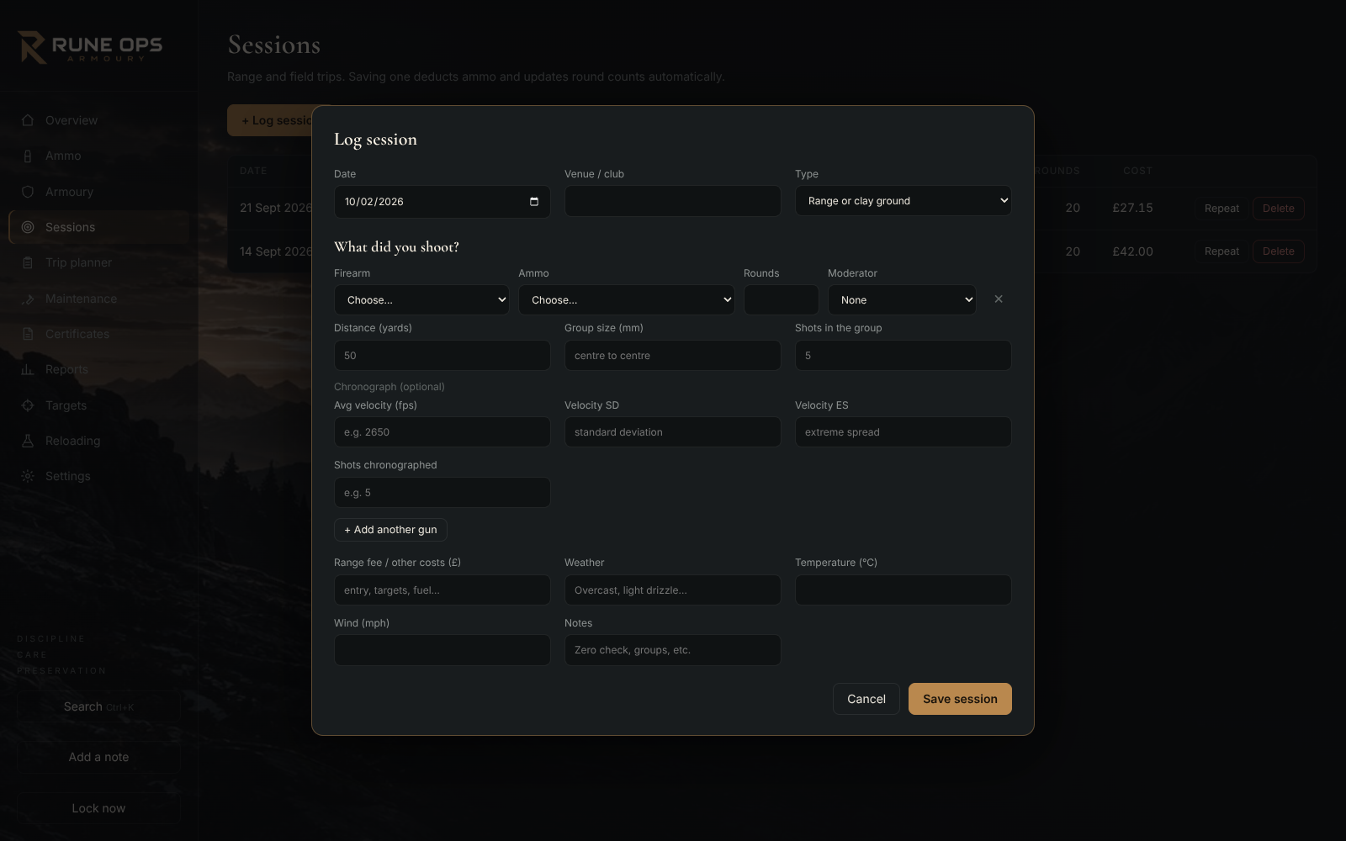Click the Certificates sidebar icon
1346x841 pixels.
coord(28,334)
